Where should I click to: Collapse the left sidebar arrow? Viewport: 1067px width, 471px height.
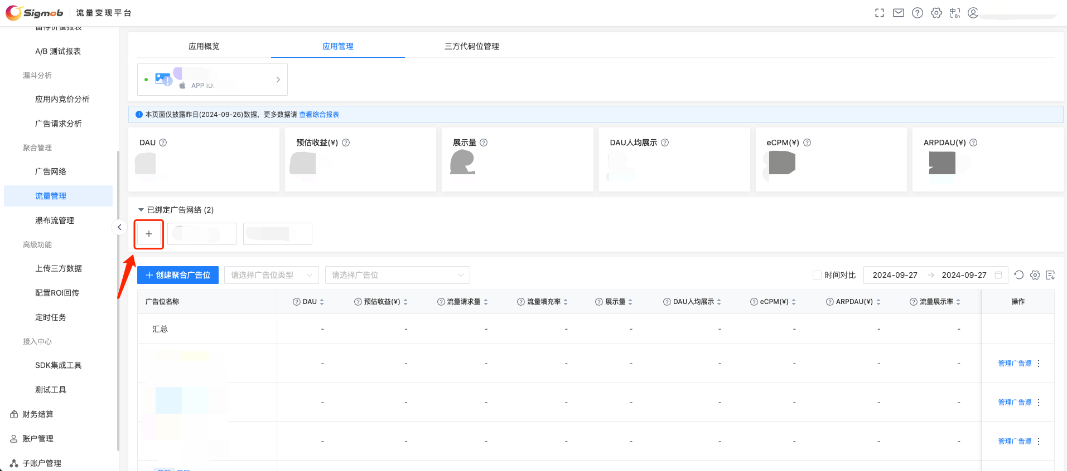coord(119,227)
